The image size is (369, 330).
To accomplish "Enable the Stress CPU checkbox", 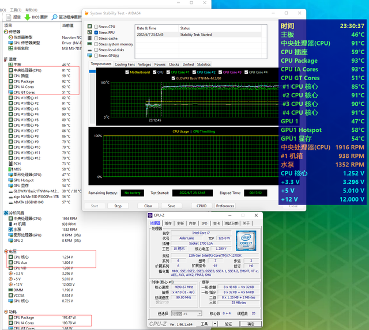I will [96, 27].
